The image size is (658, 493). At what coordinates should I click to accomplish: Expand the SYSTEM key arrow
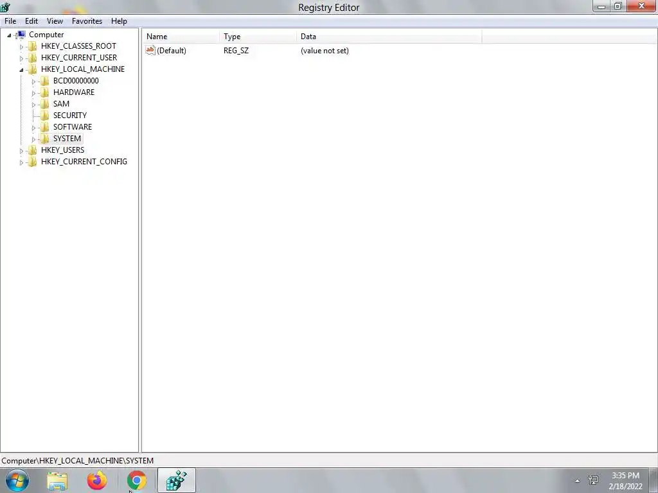click(x=33, y=139)
